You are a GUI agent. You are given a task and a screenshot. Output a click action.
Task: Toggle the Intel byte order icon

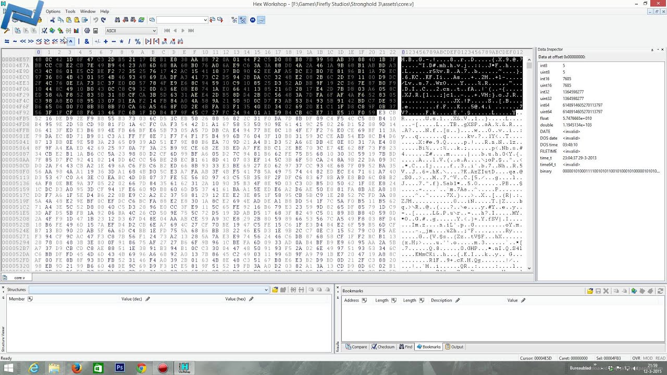click(x=261, y=20)
